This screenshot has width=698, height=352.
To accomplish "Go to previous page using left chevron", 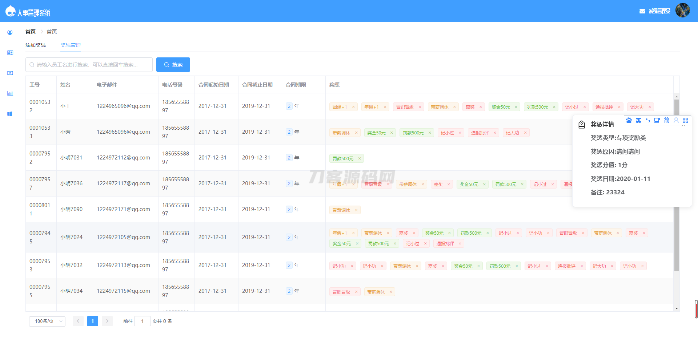I will [78, 321].
